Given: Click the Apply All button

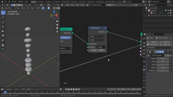Looking at the screenshot, I should (x=153, y=42).
